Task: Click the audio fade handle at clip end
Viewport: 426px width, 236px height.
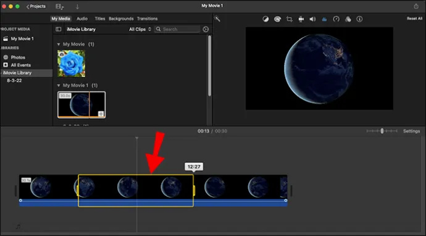Action: 285,200
